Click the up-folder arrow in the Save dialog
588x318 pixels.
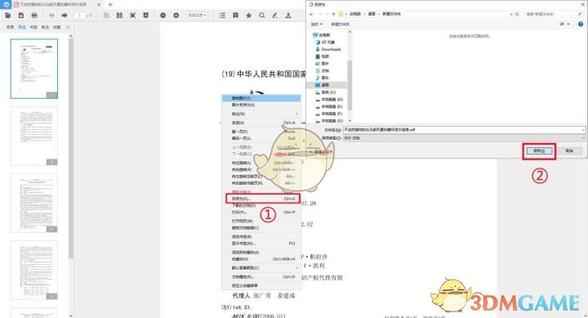pos(333,14)
